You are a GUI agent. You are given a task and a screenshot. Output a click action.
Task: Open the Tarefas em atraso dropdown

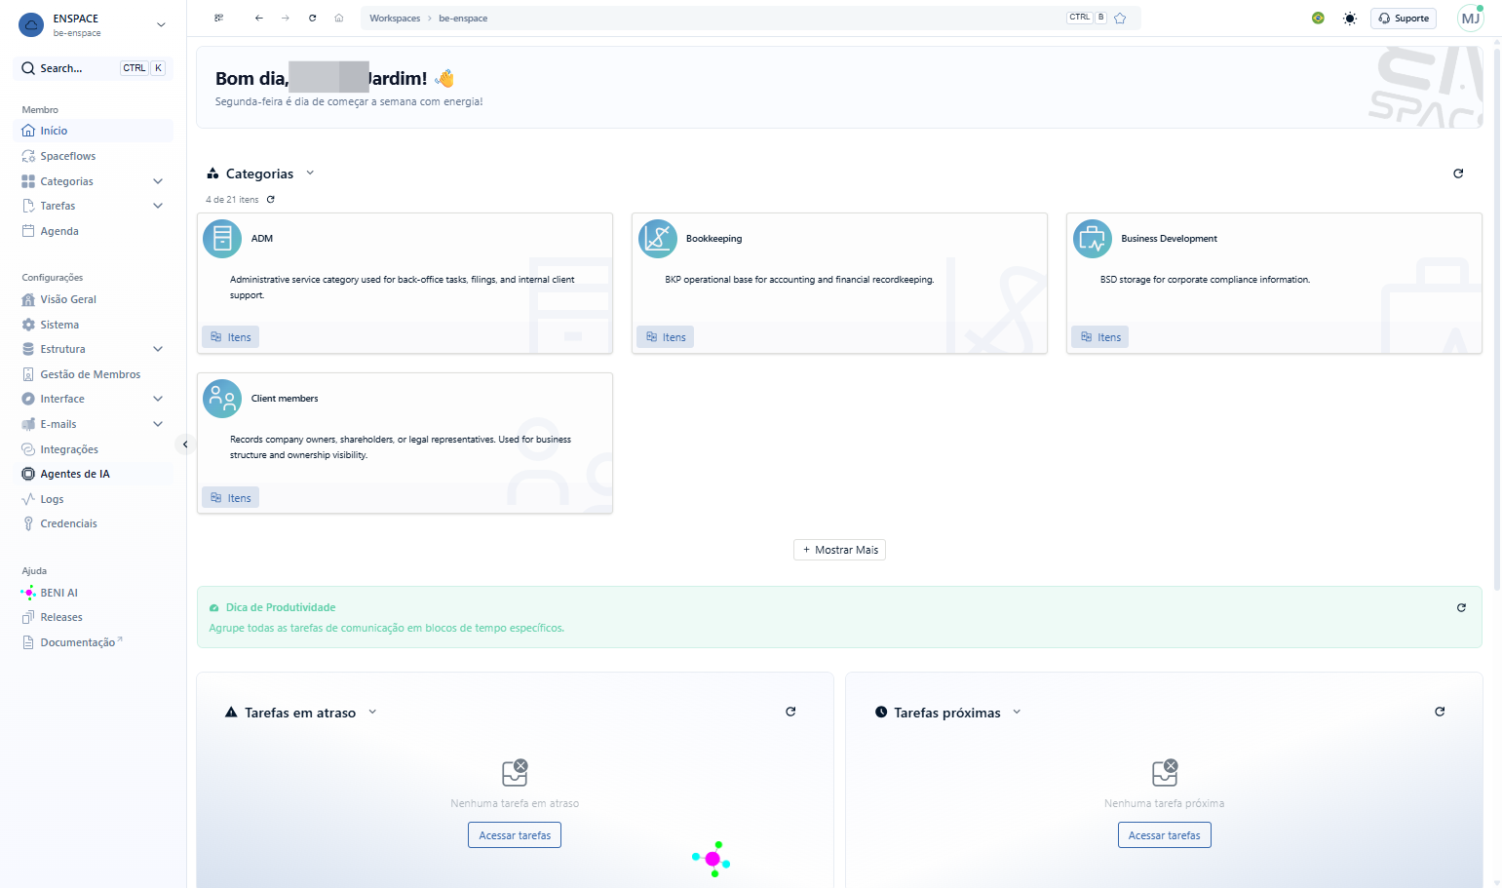tap(372, 712)
